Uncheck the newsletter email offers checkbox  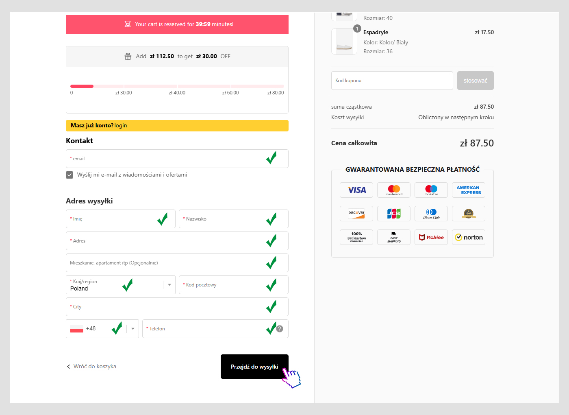(x=69, y=175)
